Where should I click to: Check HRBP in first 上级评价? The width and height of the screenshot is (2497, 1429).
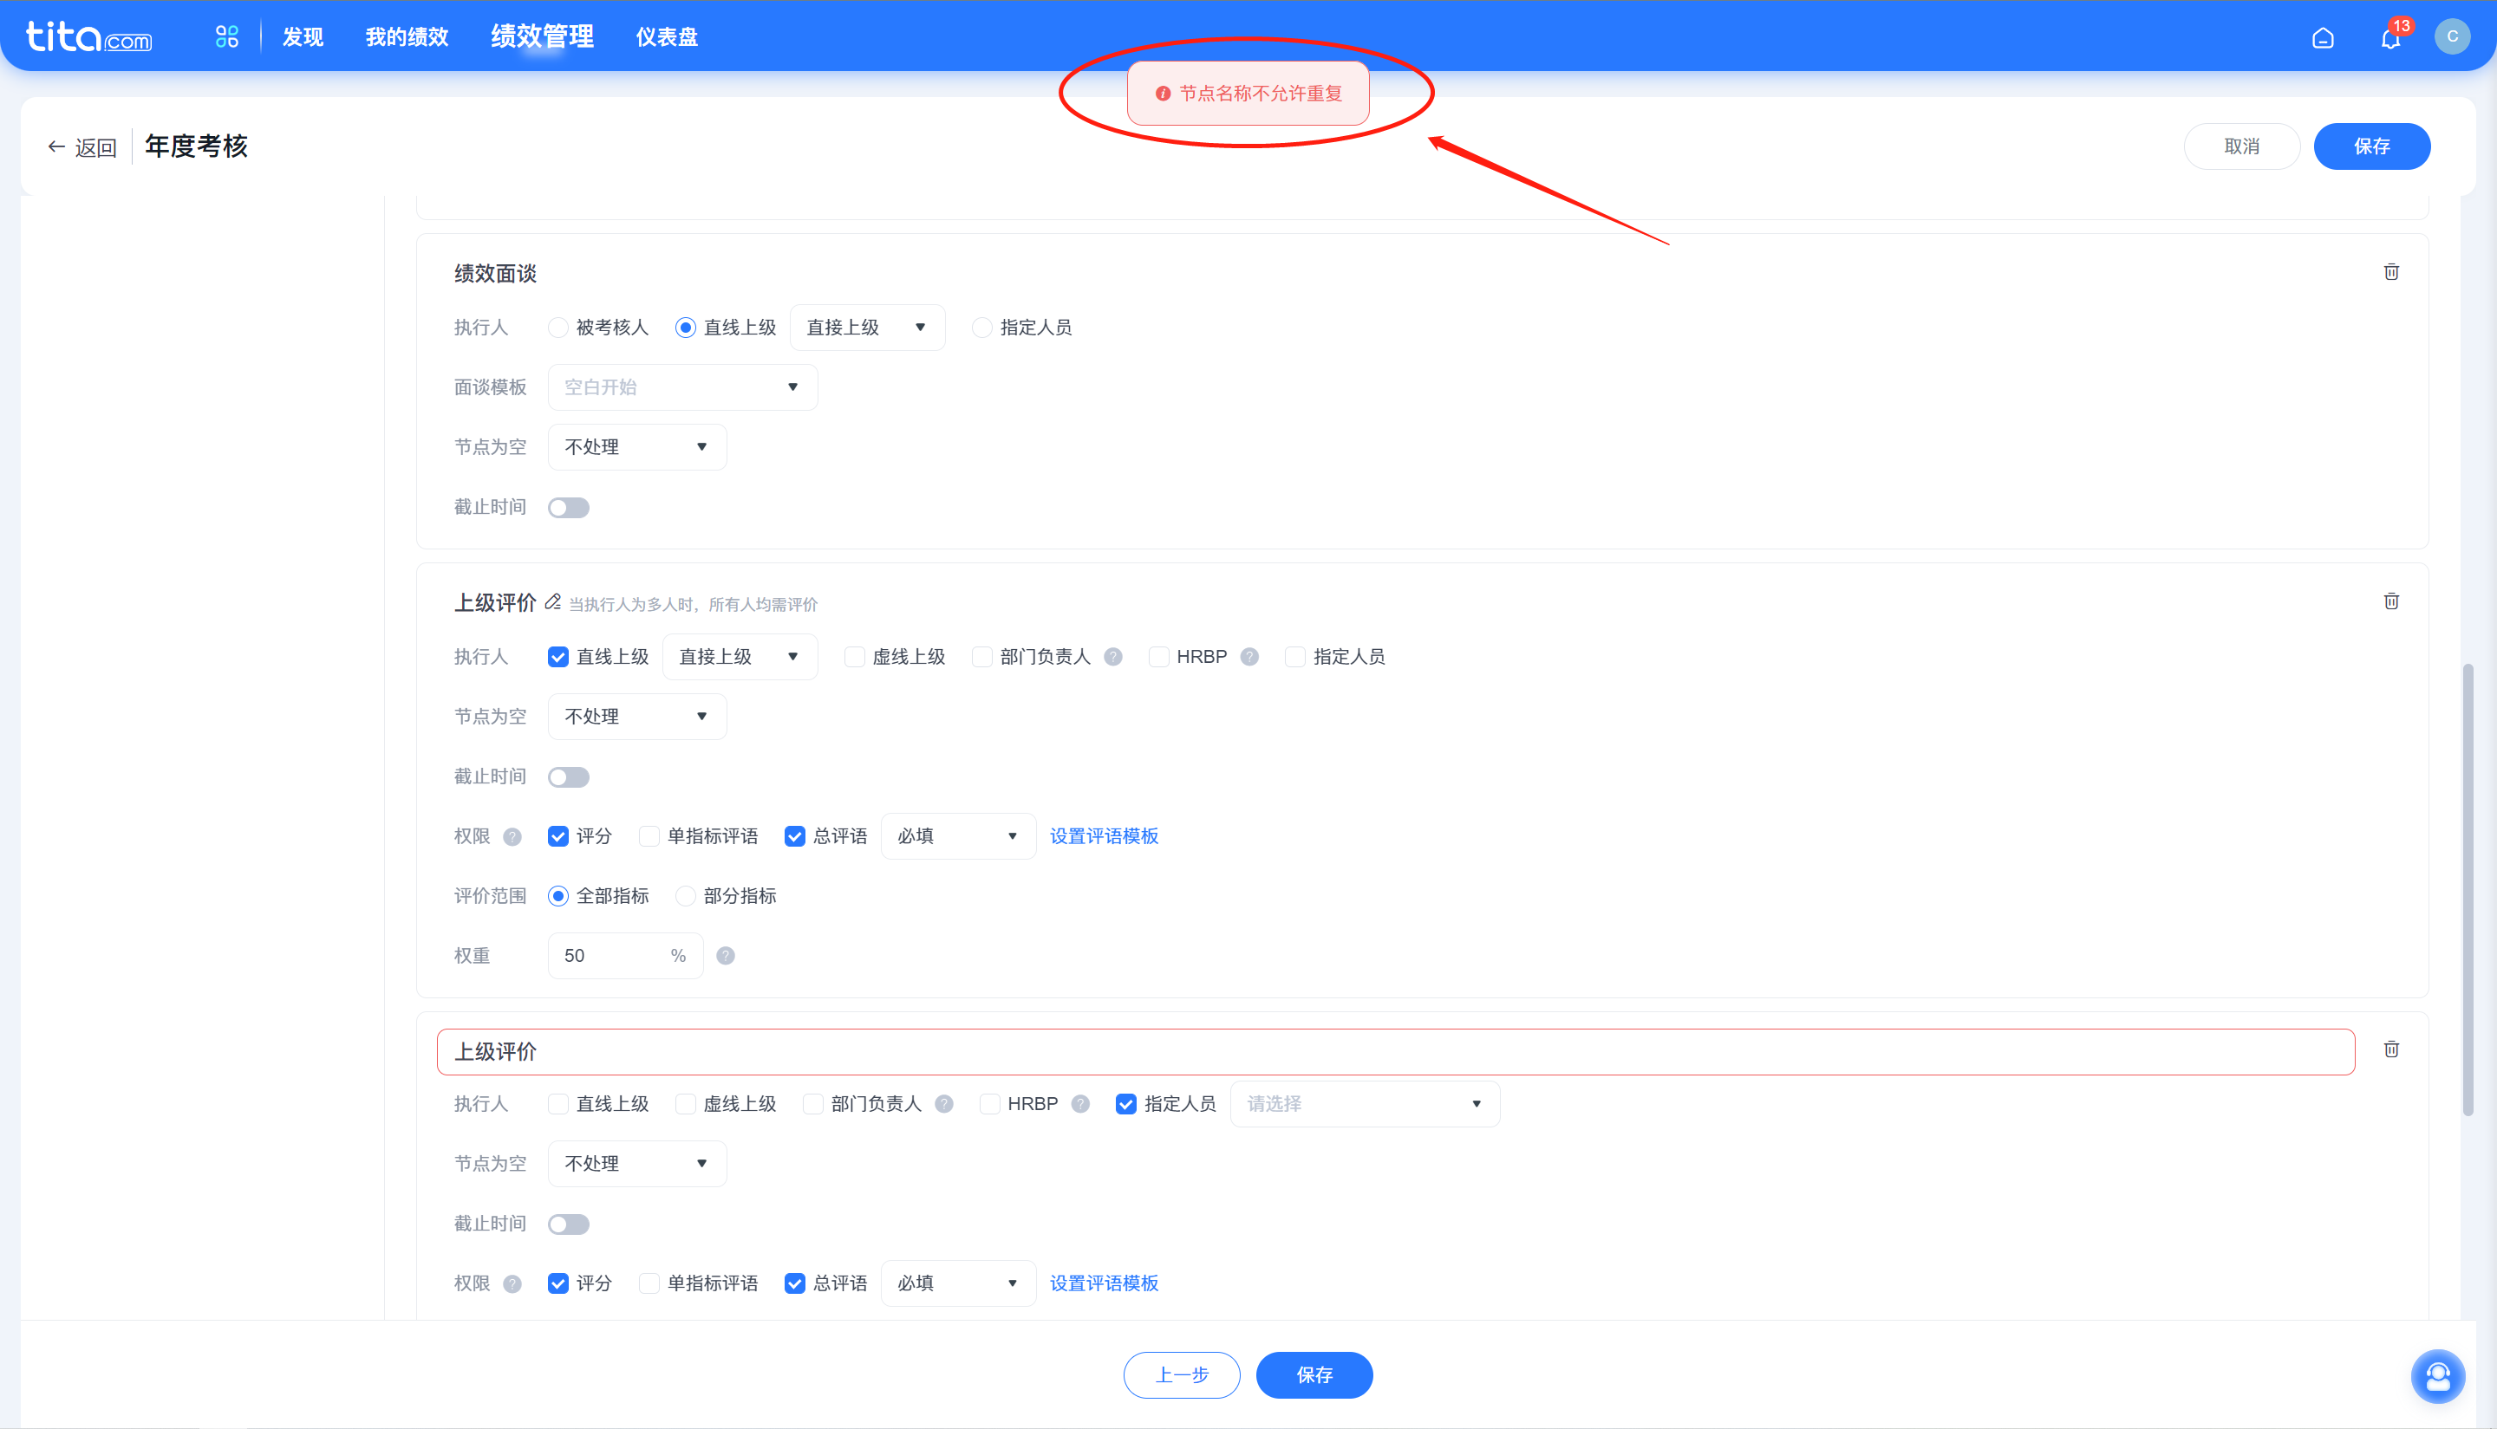[1158, 657]
